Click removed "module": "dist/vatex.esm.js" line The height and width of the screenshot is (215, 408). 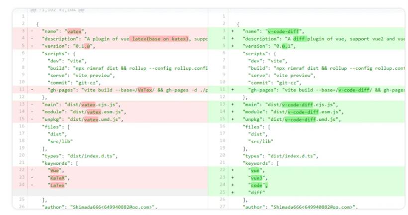[110, 112]
